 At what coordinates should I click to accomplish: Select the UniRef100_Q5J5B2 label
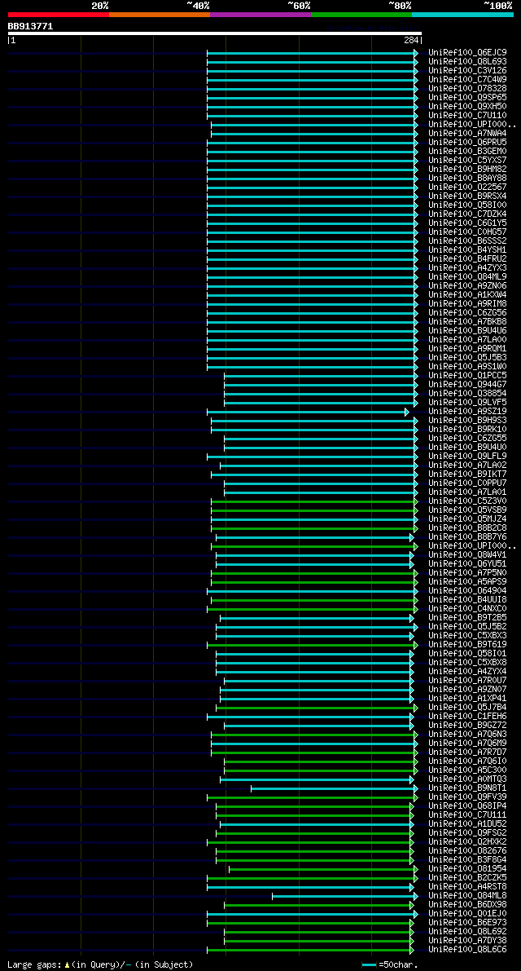[467, 627]
